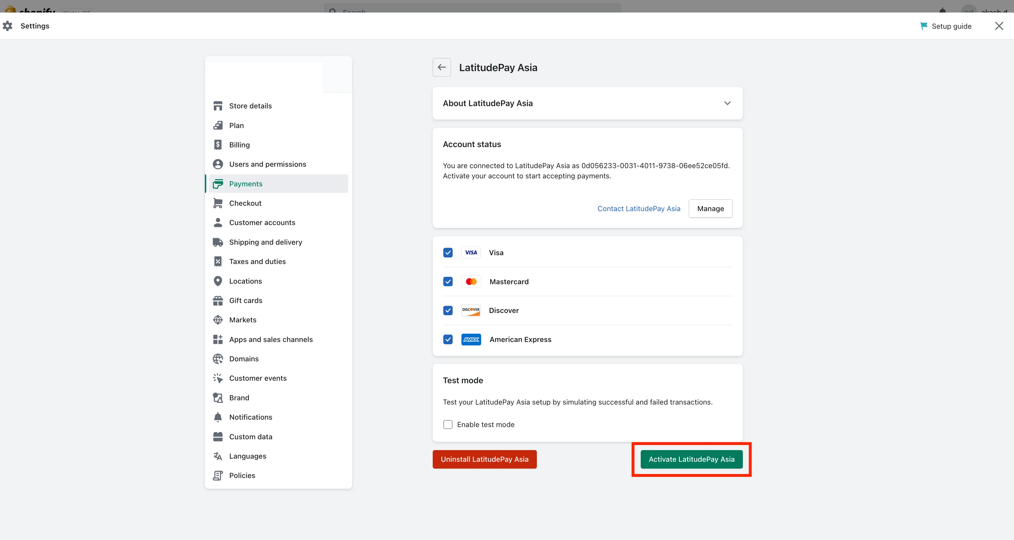
Task: Tick the Enable test mode checkbox
Action: pos(448,425)
